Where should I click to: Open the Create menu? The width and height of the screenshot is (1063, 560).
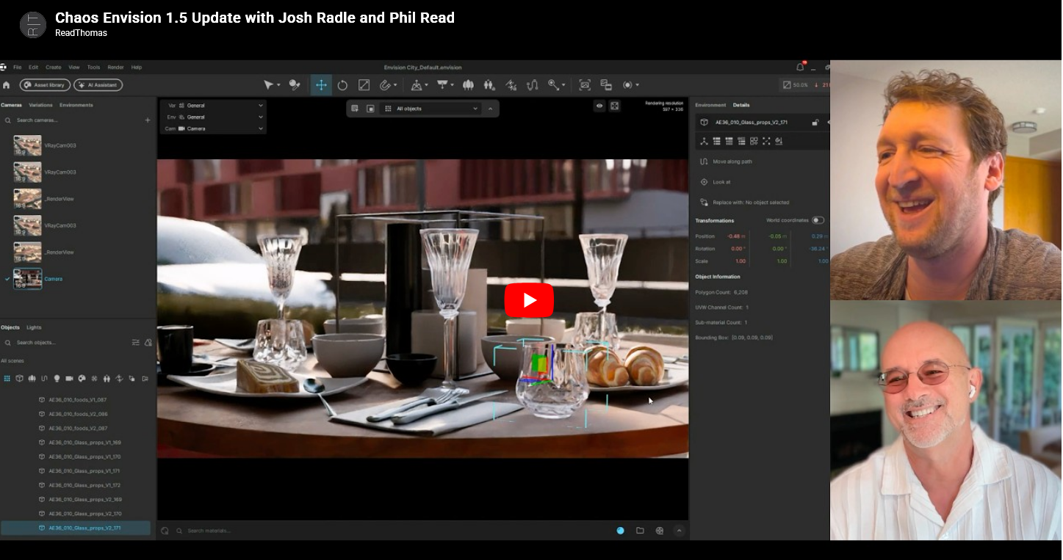pos(54,68)
